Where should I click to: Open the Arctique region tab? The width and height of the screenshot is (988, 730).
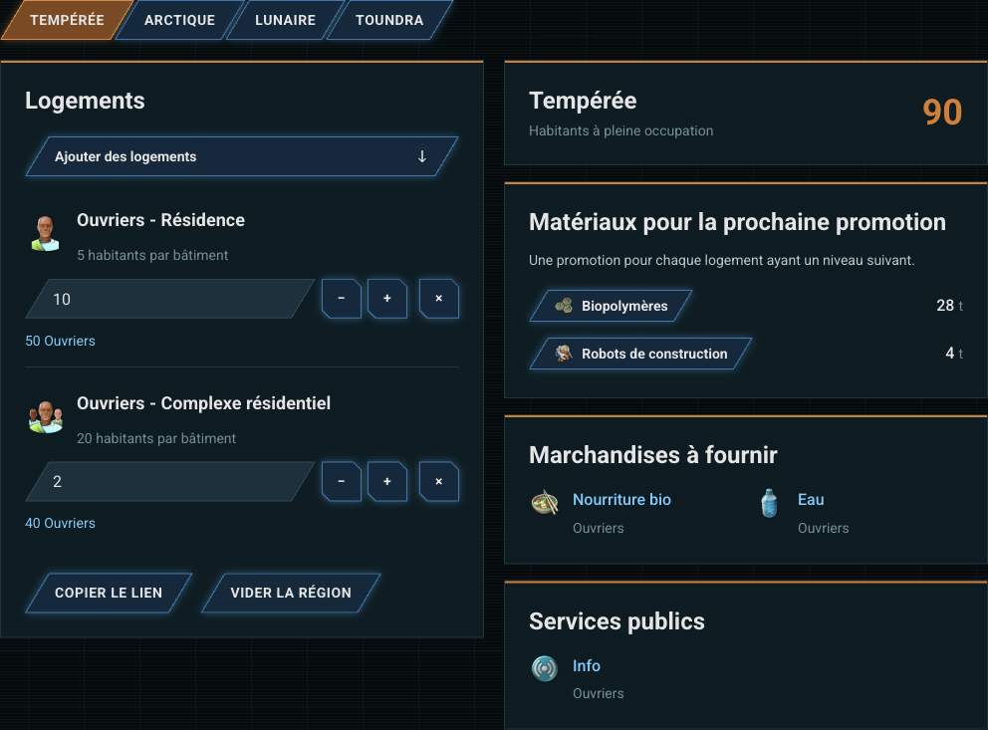(x=179, y=20)
